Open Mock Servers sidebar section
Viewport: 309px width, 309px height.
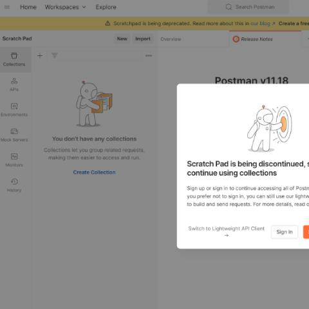pyautogui.click(x=14, y=135)
